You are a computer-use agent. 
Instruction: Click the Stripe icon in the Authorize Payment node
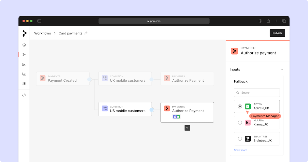coord(175,117)
